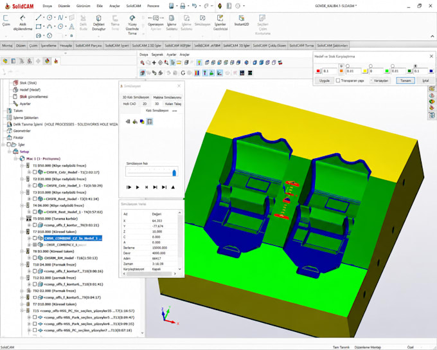Image resolution: width=437 pixels, height=350 pixels.
Task: Expand the CHSFR_Rest_Hedef_1 - T4 operation
Action: [29, 212]
